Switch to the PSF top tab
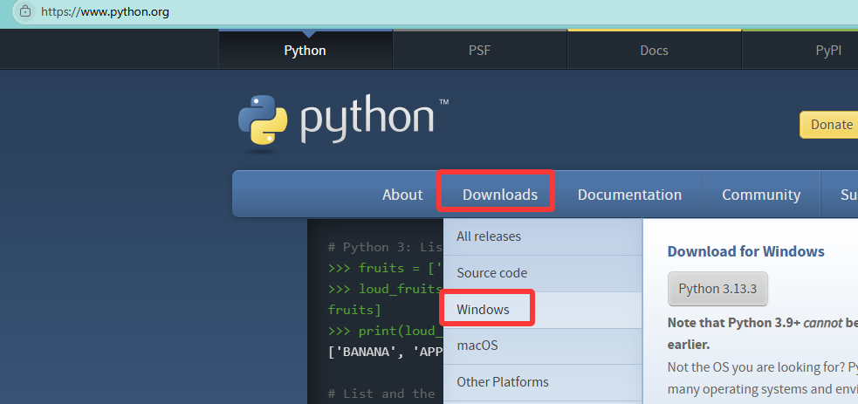 click(479, 51)
